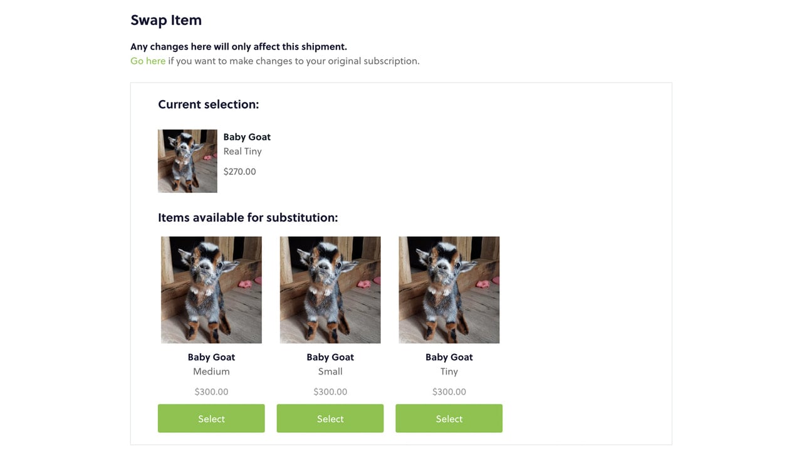Click the 'Real Tiny' variant label
The width and height of the screenshot is (802, 451).
pyautogui.click(x=242, y=151)
